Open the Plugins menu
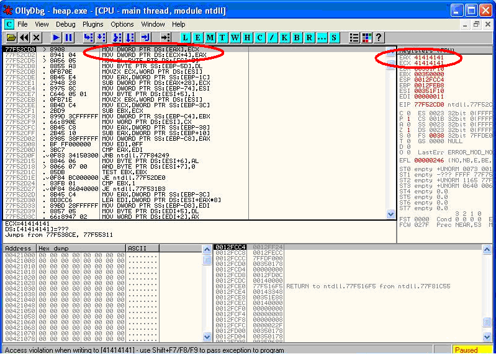This screenshot has height=354, width=496. [x=92, y=24]
